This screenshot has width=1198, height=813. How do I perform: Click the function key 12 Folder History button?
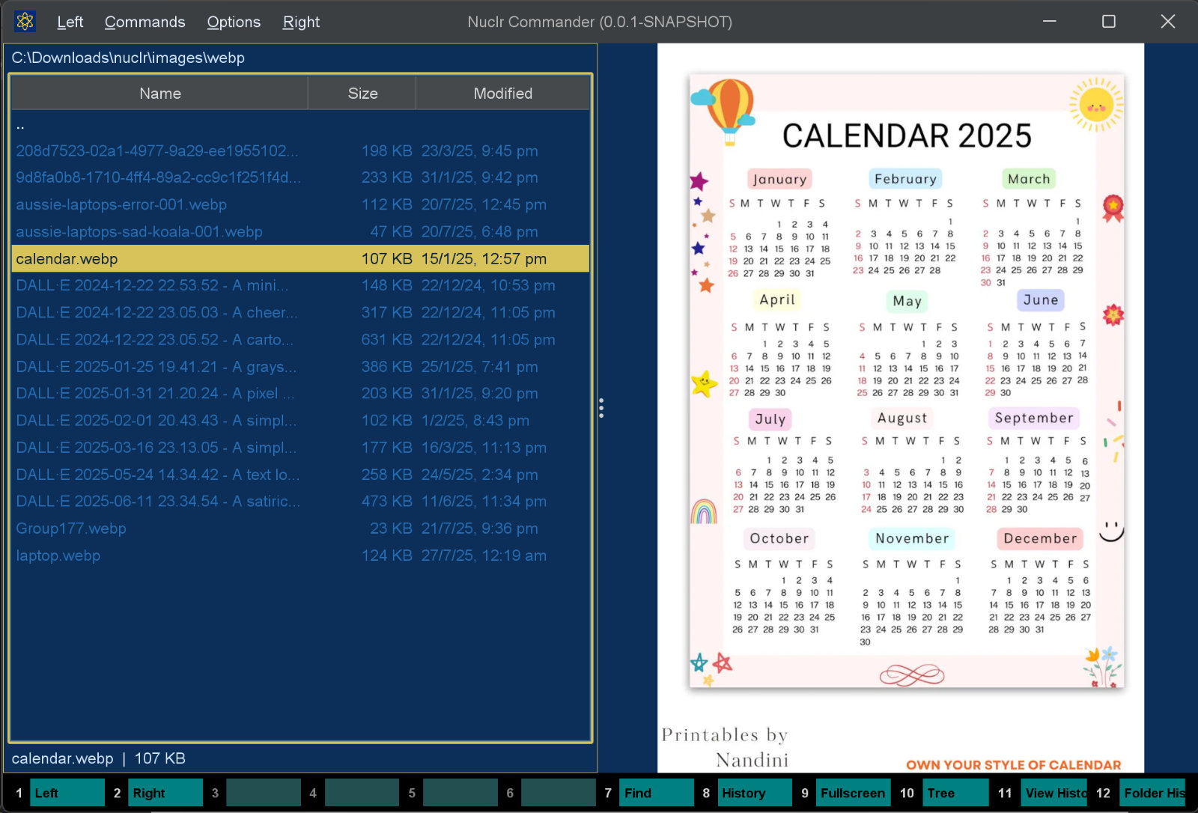[1152, 793]
